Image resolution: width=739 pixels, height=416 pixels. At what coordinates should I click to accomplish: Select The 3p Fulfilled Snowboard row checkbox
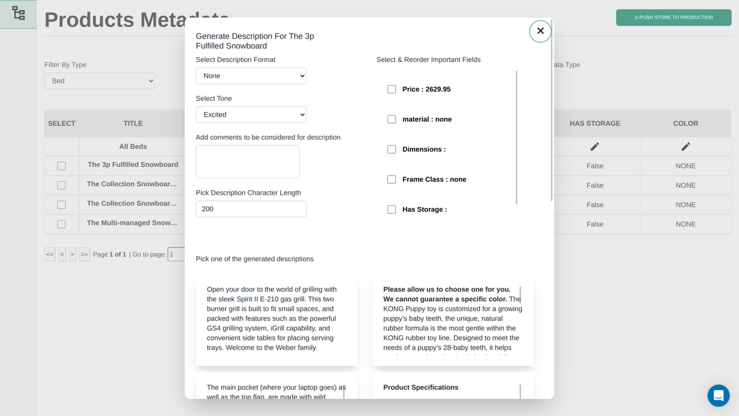(x=62, y=166)
